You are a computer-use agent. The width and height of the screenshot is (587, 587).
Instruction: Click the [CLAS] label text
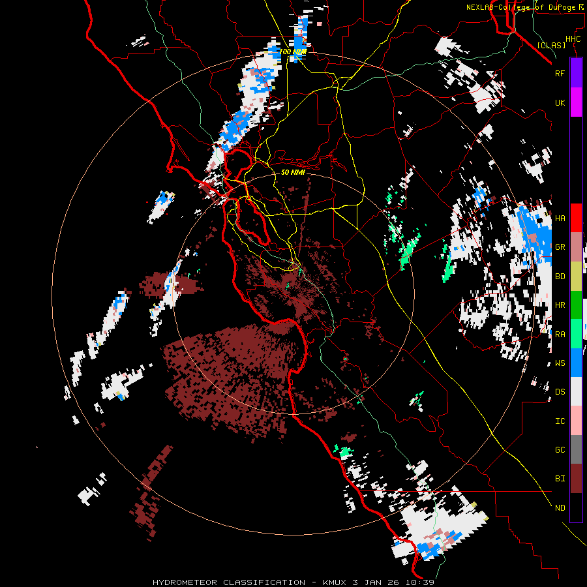point(551,45)
